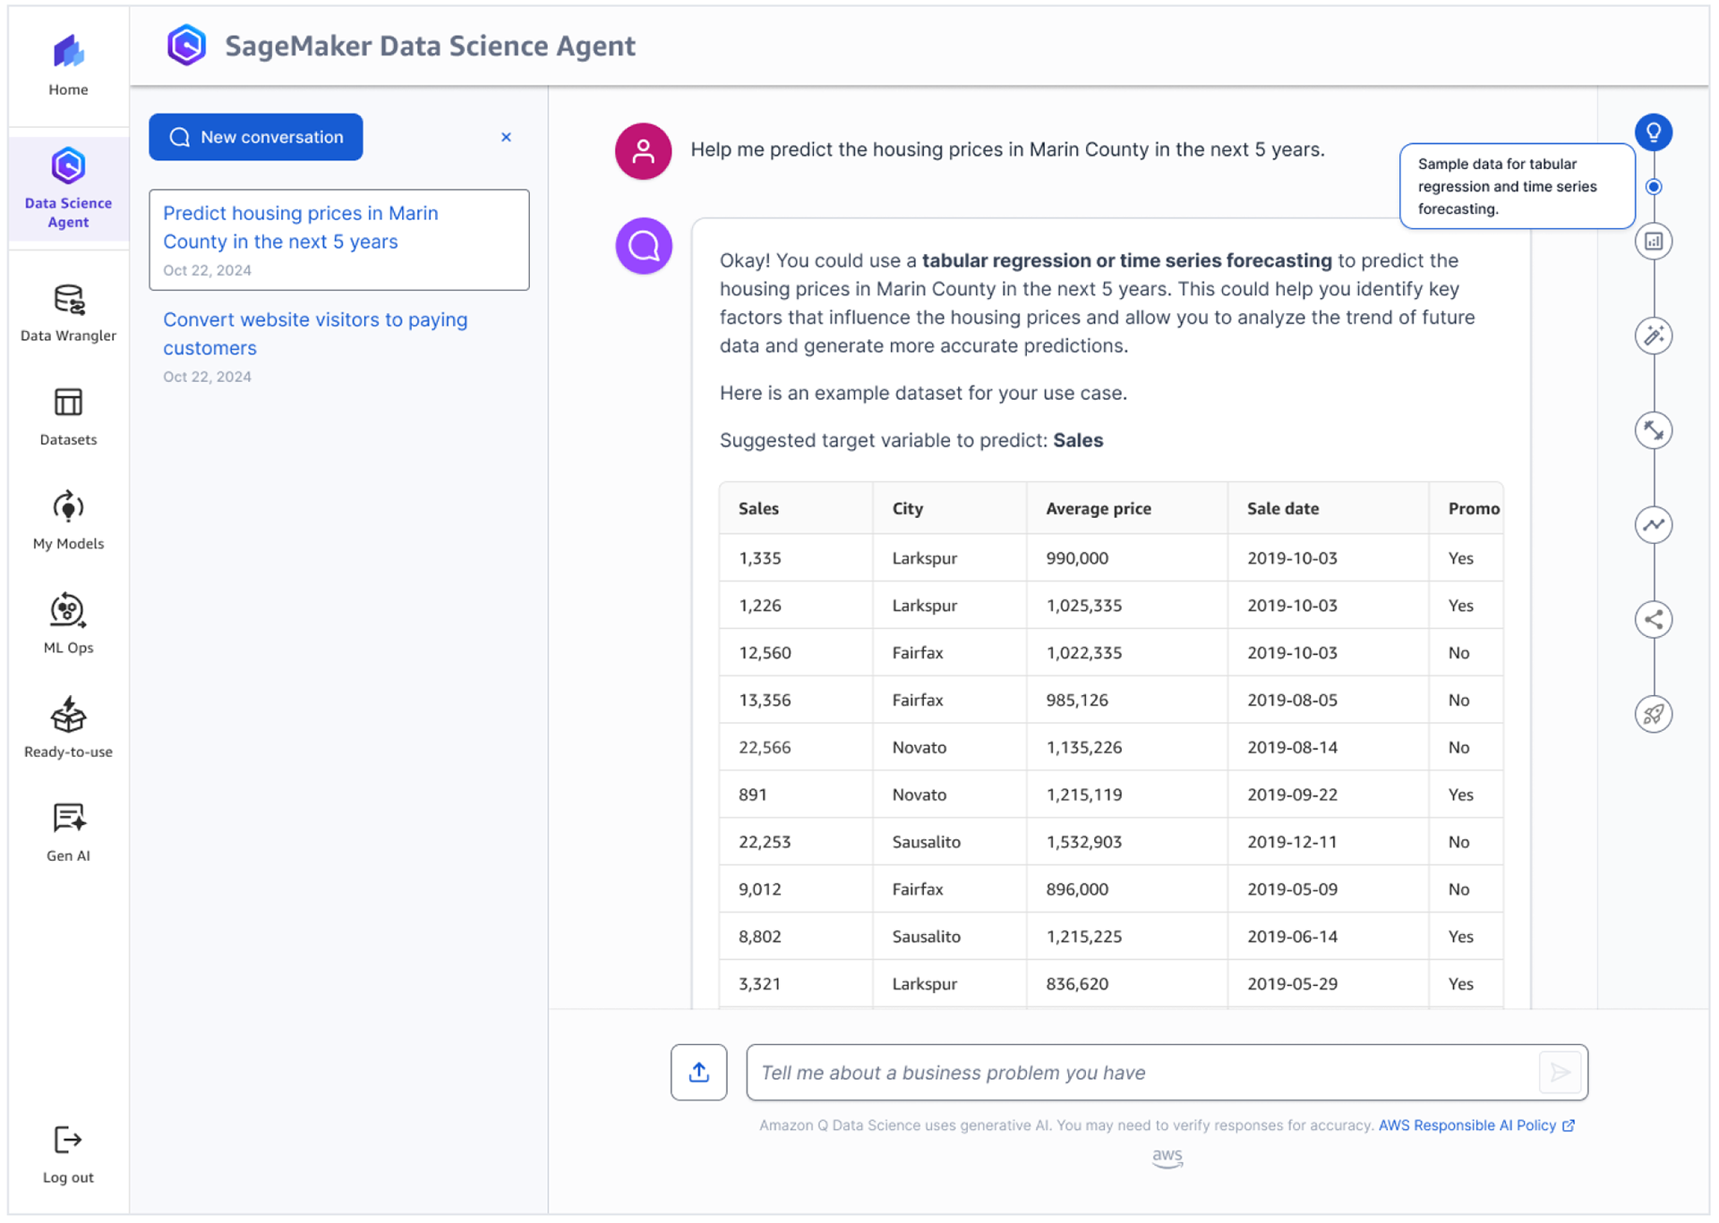Open ML Ops section
Viewport: 1719px width, 1223px height.
point(68,624)
